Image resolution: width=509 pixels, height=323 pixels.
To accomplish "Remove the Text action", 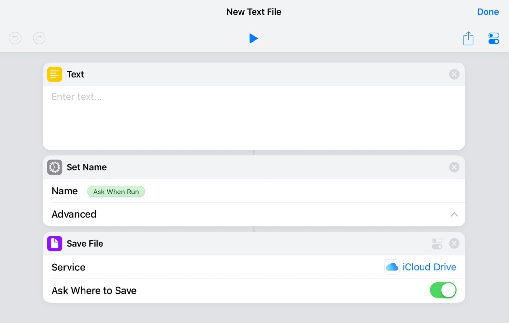I will [454, 74].
